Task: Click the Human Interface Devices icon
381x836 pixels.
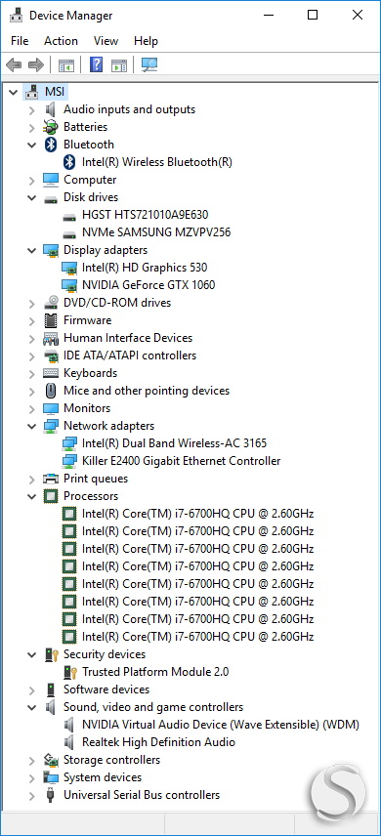Action: (51, 338)
